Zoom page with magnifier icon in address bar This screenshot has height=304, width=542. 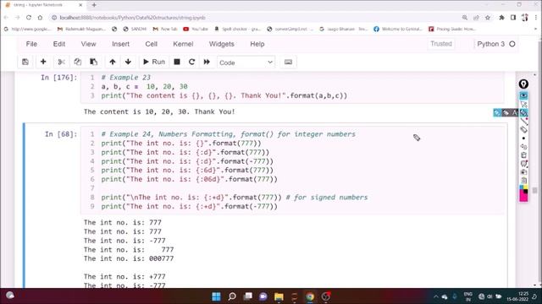tap(465, 18)
